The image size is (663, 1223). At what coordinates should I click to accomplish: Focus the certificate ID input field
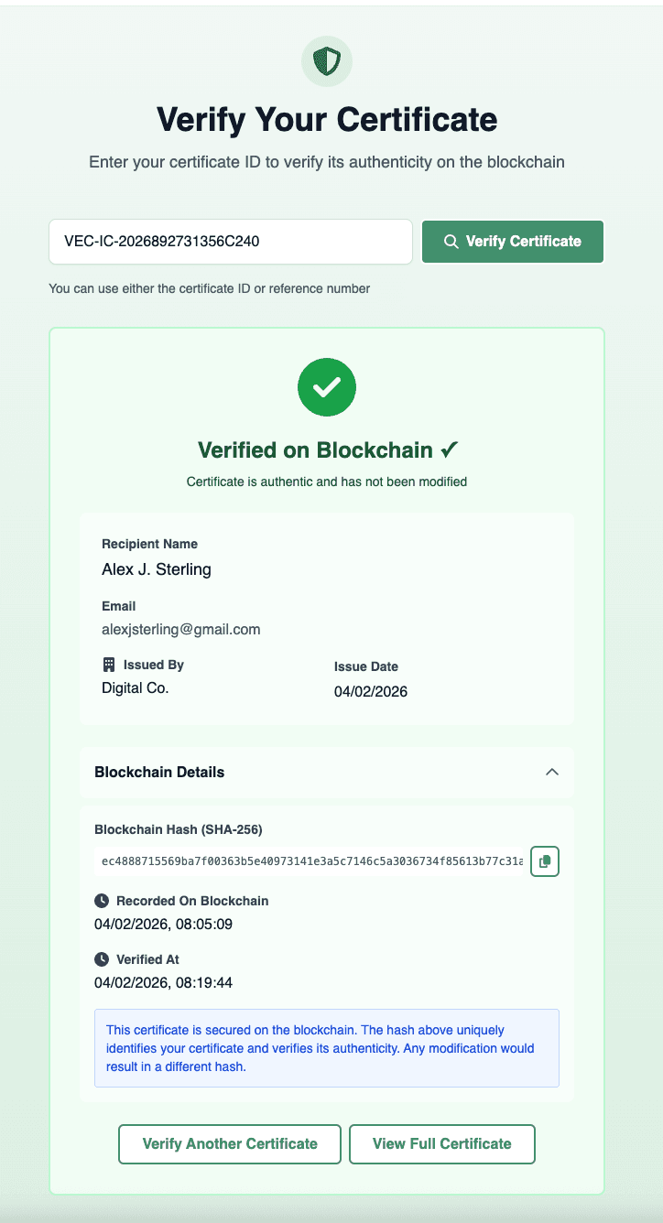pyautogui.click(x=231, y=242)
